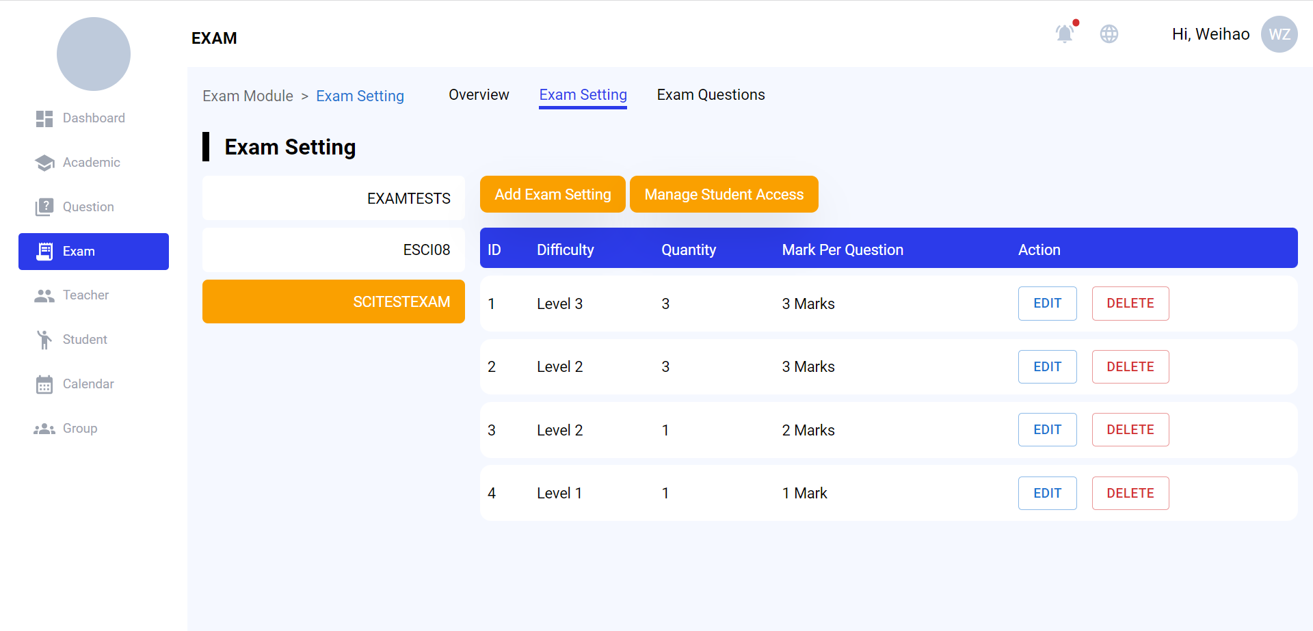Switch to the Exam Questions tab

[x=711, y=95]
